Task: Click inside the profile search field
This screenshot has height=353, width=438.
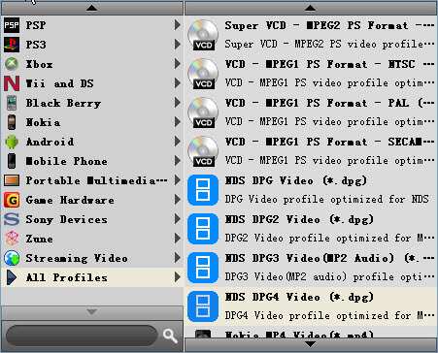Action: tap(82, 336)
